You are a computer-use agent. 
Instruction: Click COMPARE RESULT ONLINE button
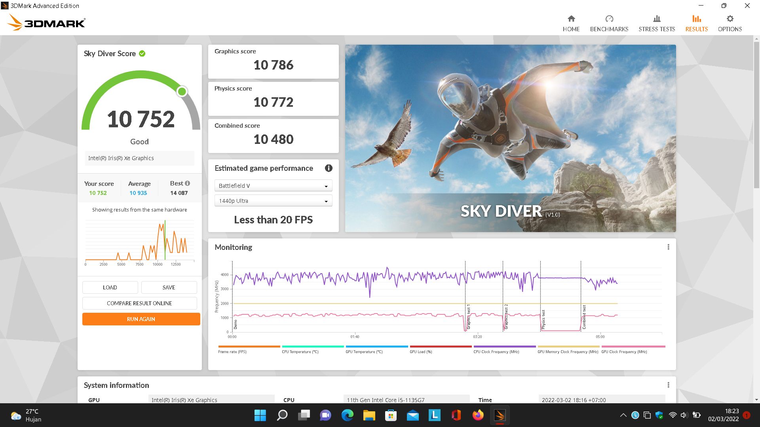pyautogui.click(x=139, y=303)
